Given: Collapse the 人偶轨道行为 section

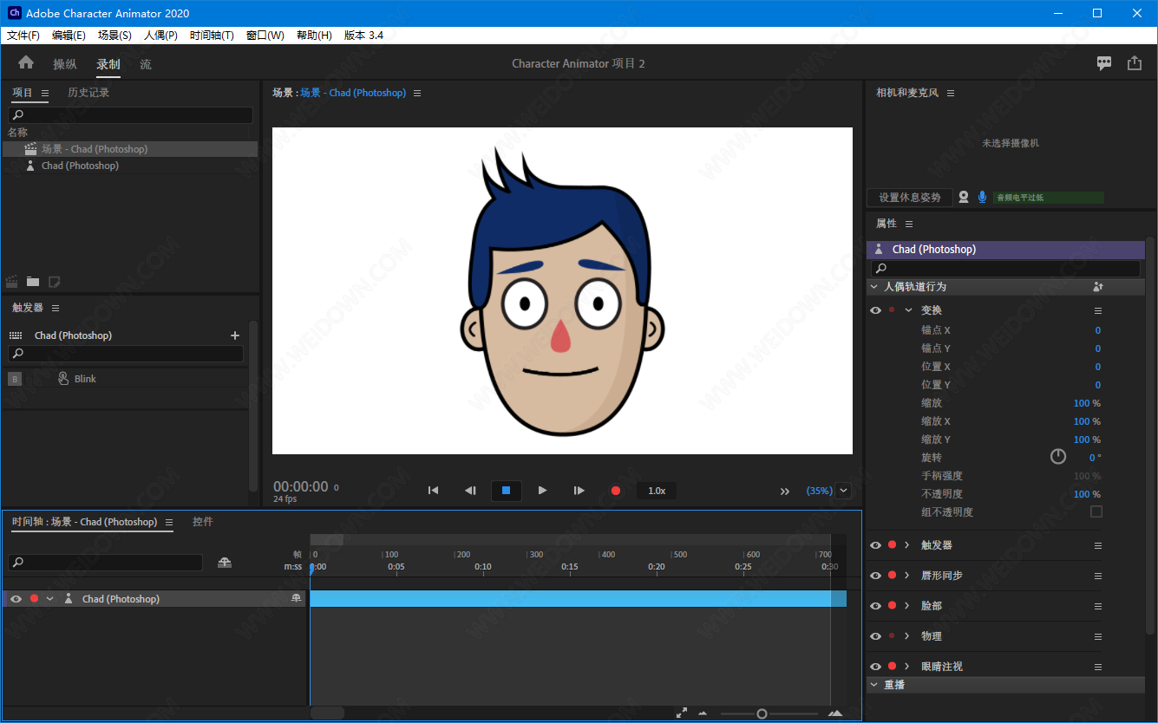Looking at the screenshot, I should [x=873, y=286].
